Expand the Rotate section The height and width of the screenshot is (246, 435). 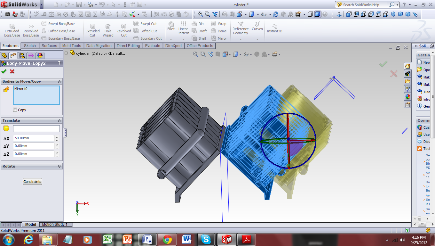[x=59, y=166]
